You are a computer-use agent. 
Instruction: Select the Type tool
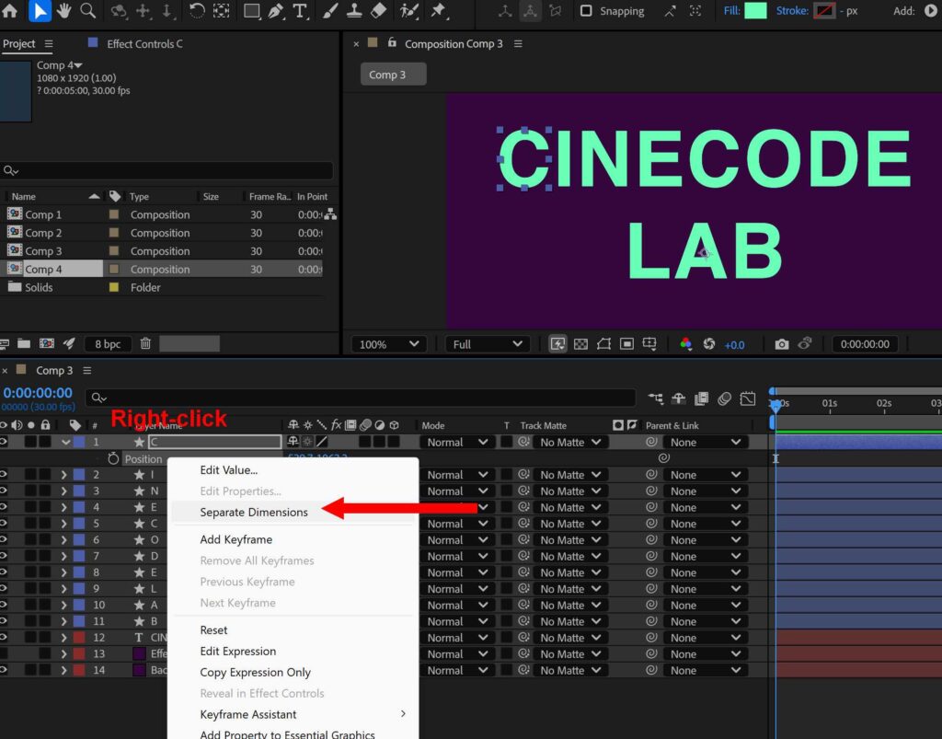point(300,11)
